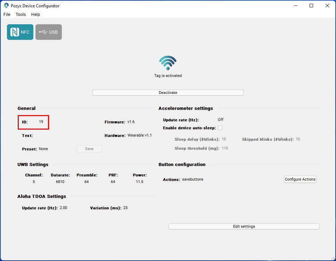Minimize the Device Configurator window
The width and height of the screenshot is (336, 261).
tap(295, 6)
